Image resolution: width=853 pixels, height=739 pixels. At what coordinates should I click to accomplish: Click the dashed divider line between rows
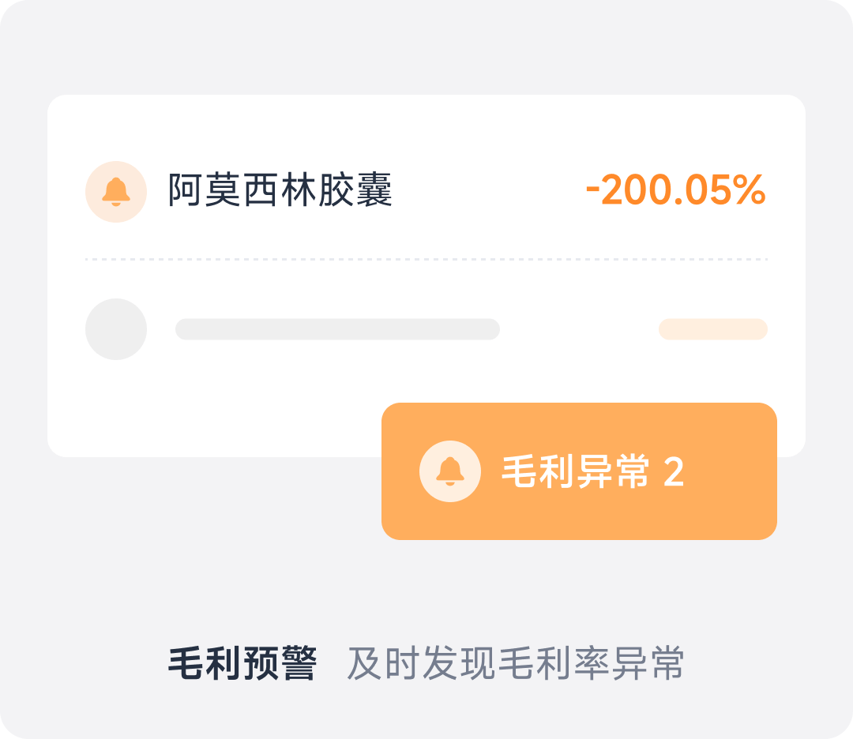click(x=426, y=259)
